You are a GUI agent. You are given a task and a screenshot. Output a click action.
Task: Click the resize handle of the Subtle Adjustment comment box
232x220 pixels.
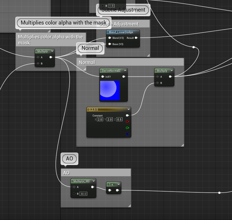click(x=148, y=56)
